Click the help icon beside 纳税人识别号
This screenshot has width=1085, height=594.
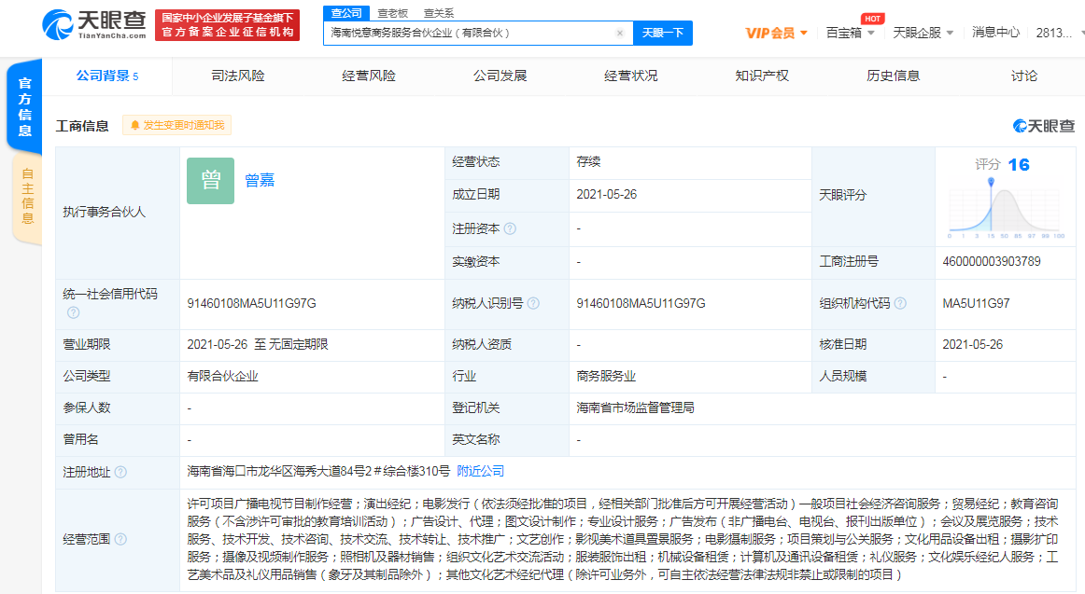[x=532, y=303]
